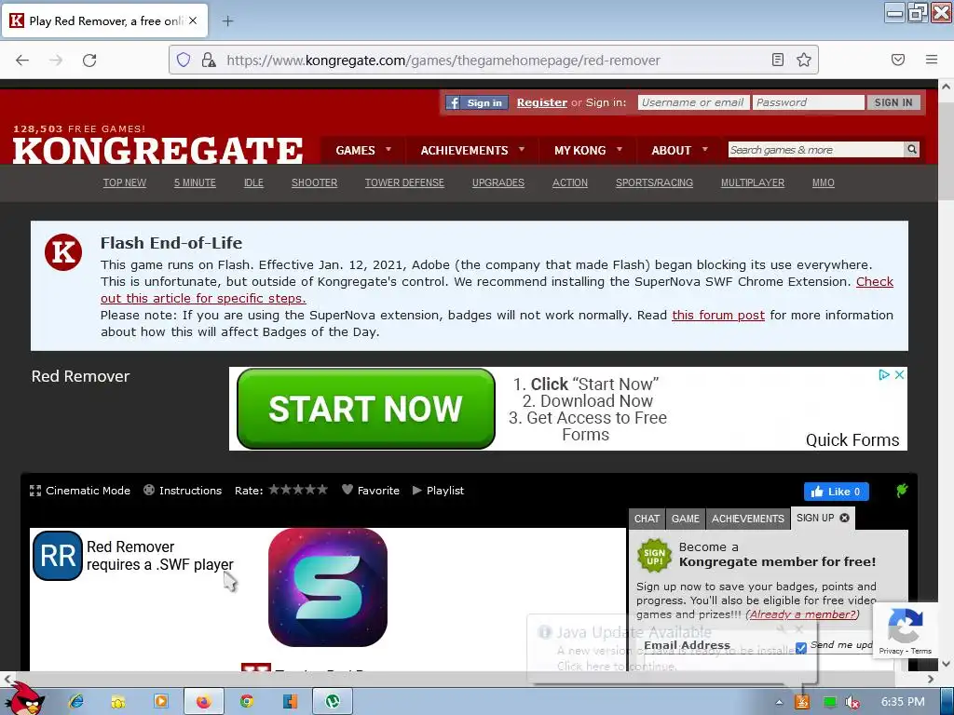This screenshot has height=715, width=954.
Task: Add game to Playlist
Action: point(438,490)
